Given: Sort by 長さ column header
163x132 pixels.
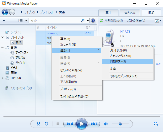Looking at the screenshot, I should (x=89, y=28).
